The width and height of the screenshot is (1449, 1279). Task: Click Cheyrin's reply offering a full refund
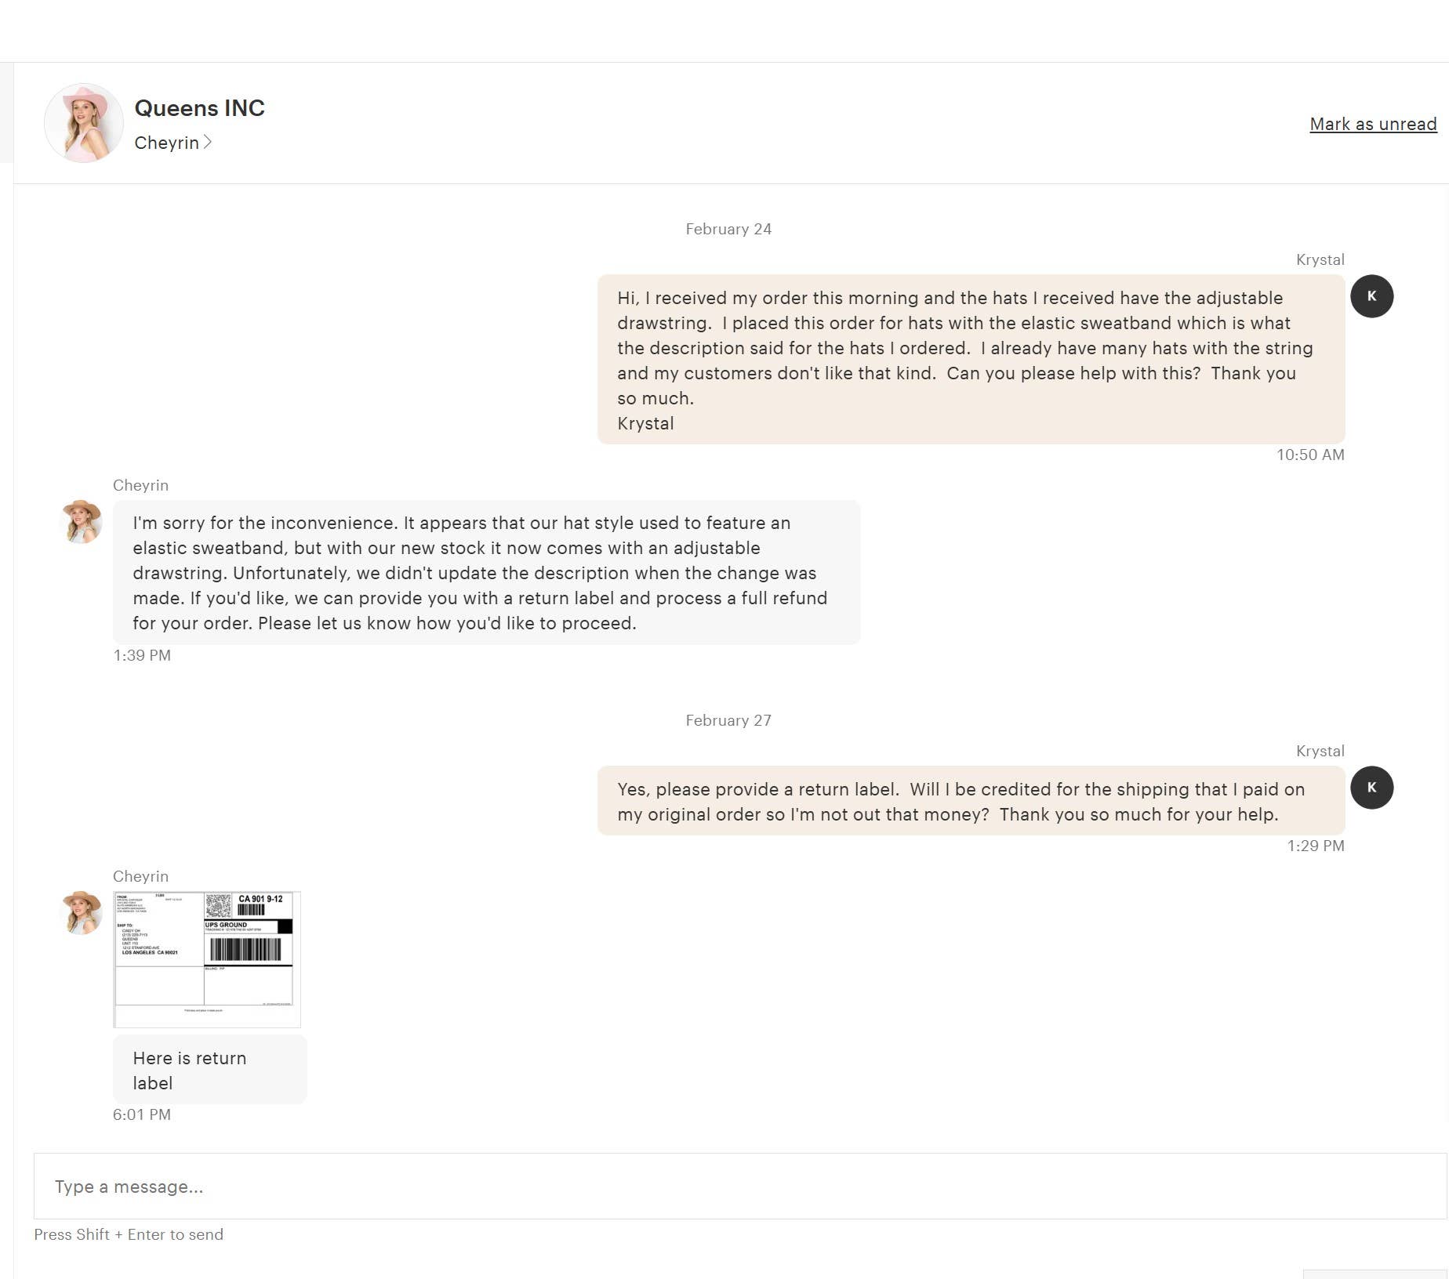pos(486,573)
